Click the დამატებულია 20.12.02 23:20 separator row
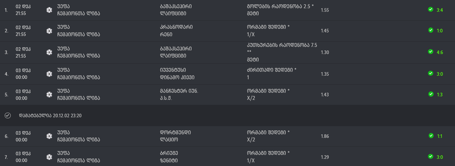 pos(227,116)
